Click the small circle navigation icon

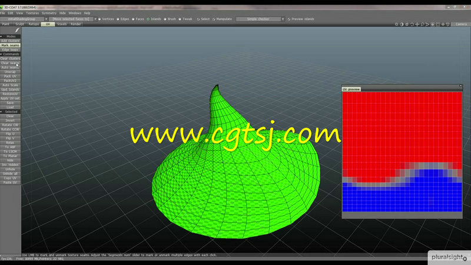396,24
